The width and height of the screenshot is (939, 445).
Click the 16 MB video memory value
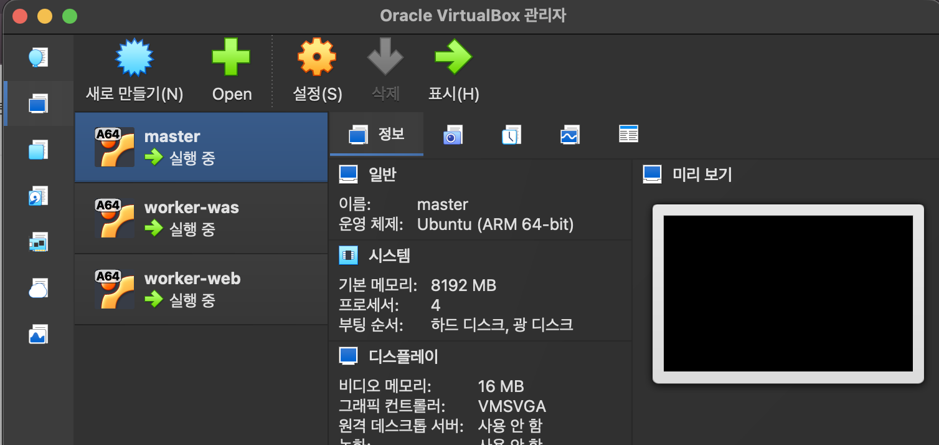coord(501,386)
